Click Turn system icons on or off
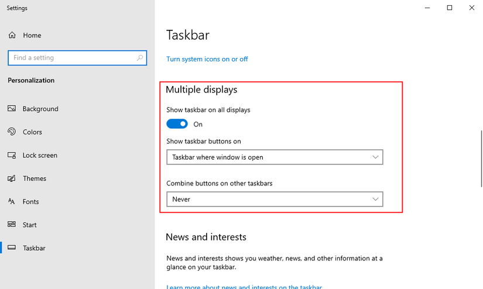 (x=207, y=59)
